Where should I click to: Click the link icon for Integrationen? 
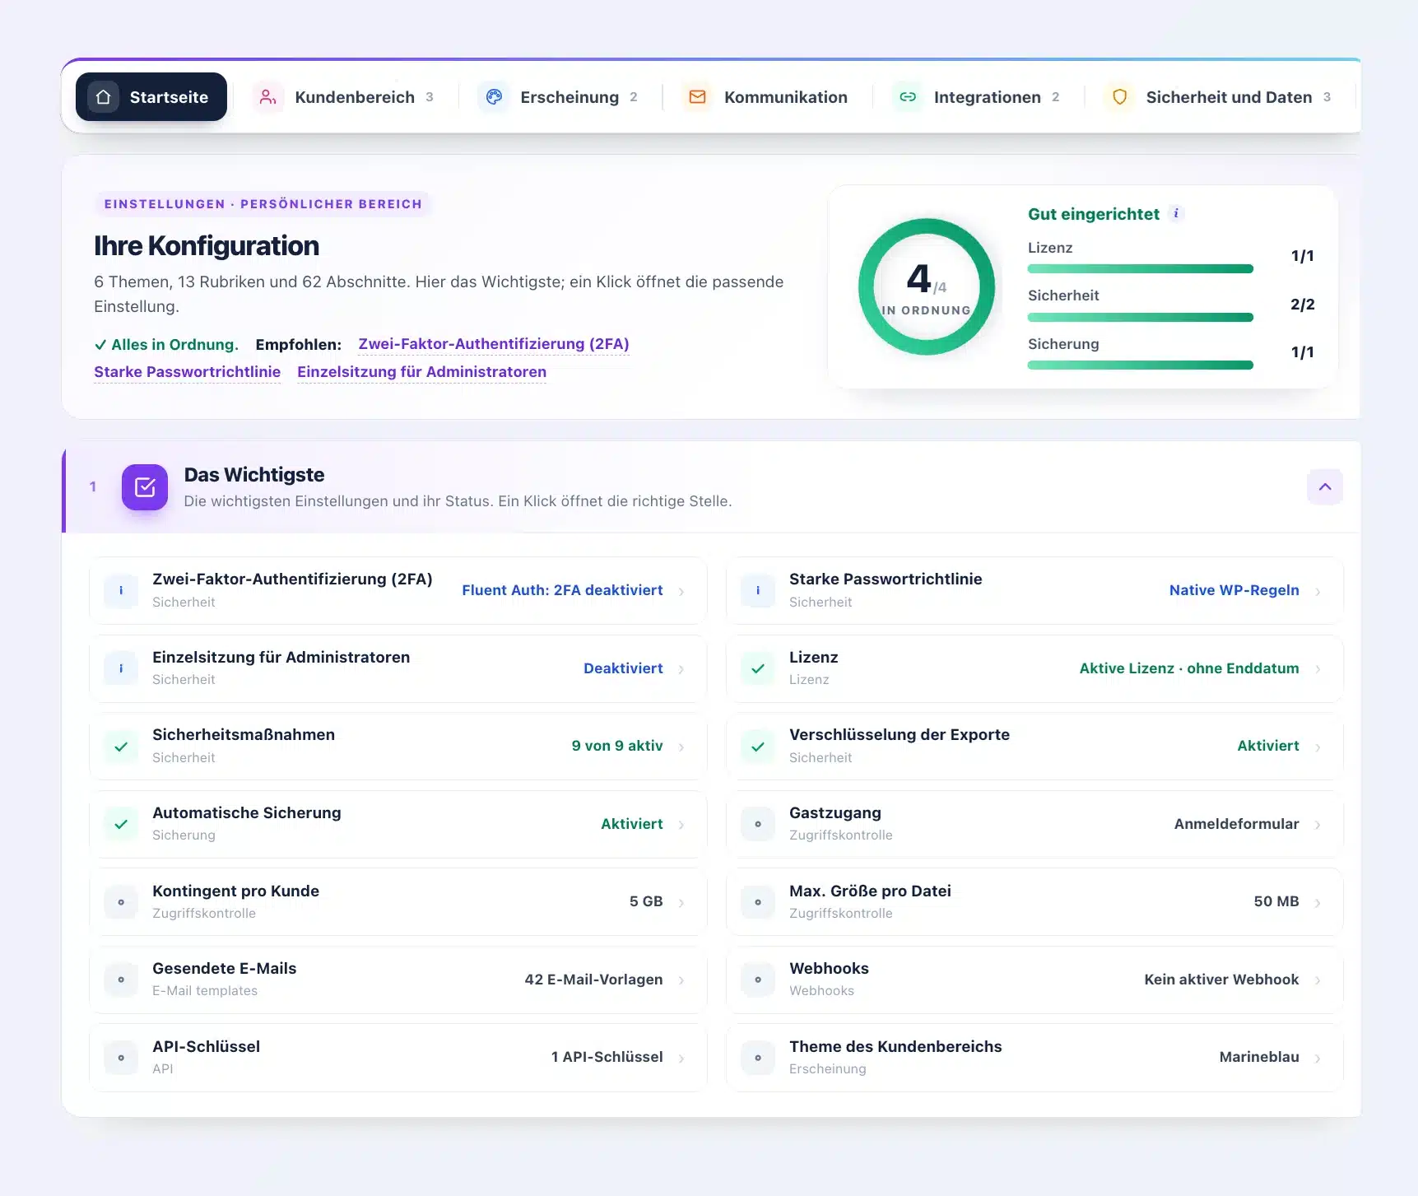(x=908, y=97)
